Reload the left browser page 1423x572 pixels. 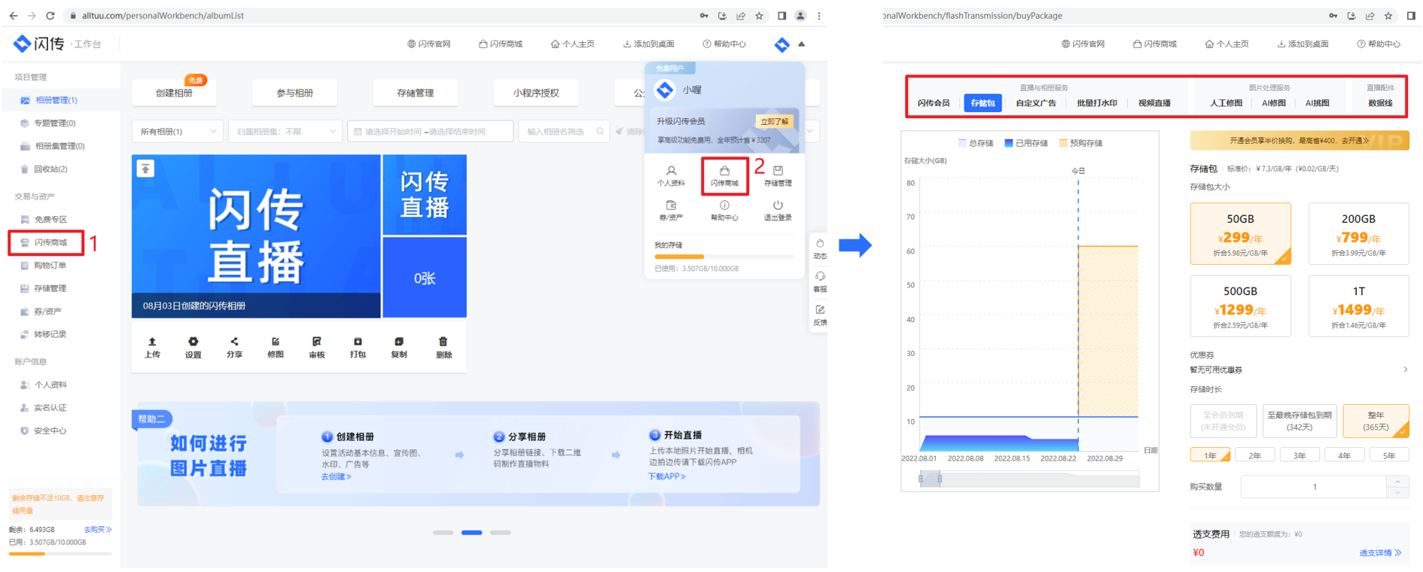50,15
